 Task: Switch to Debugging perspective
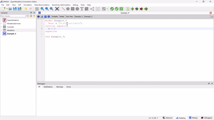click(207, 118)
